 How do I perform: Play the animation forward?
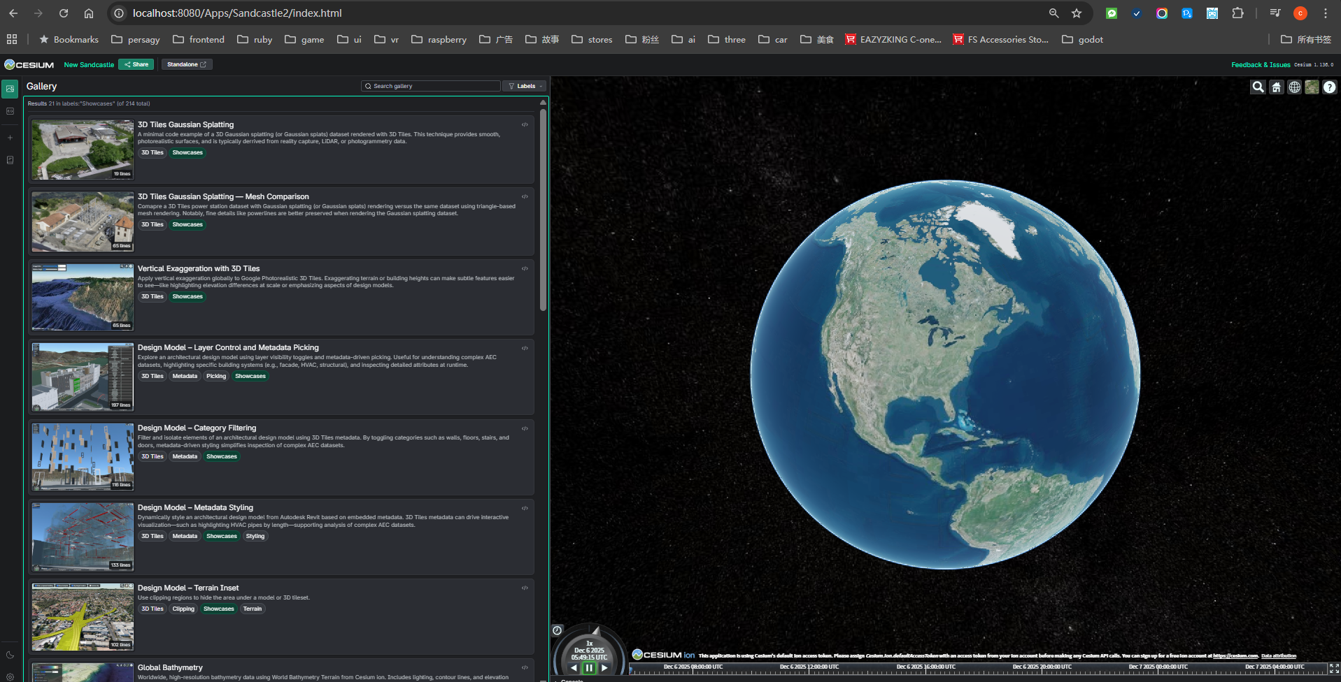604,668
